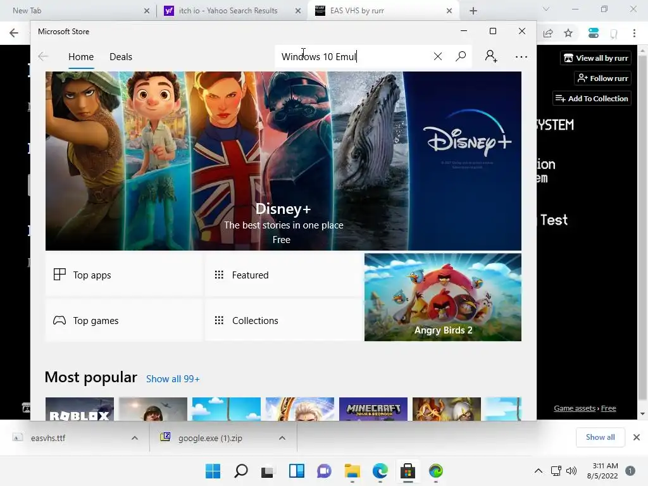Open the Featured category tile
648x486 pixels.
pyautogui.click(x=283, y=275)
